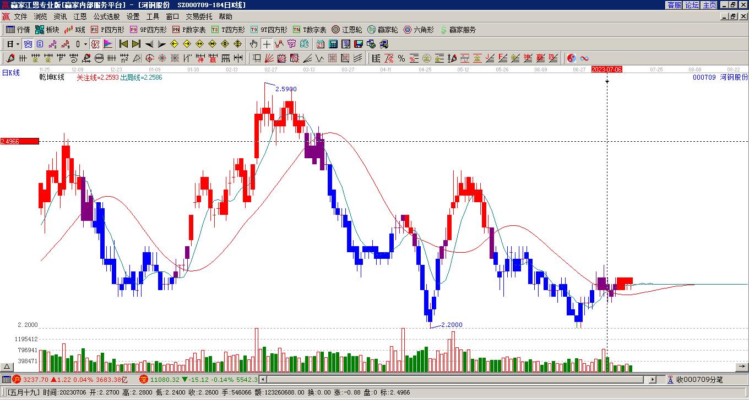This screenshot has width=749, height=400.
Task: Open the 设置 menu
Action: click(x=133, y=17)
